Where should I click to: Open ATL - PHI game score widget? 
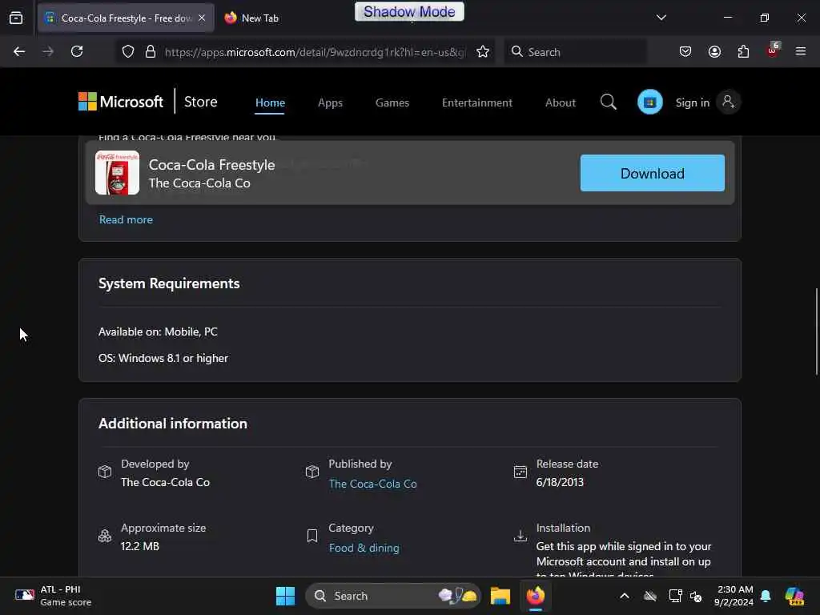click(x=53, y=596)
